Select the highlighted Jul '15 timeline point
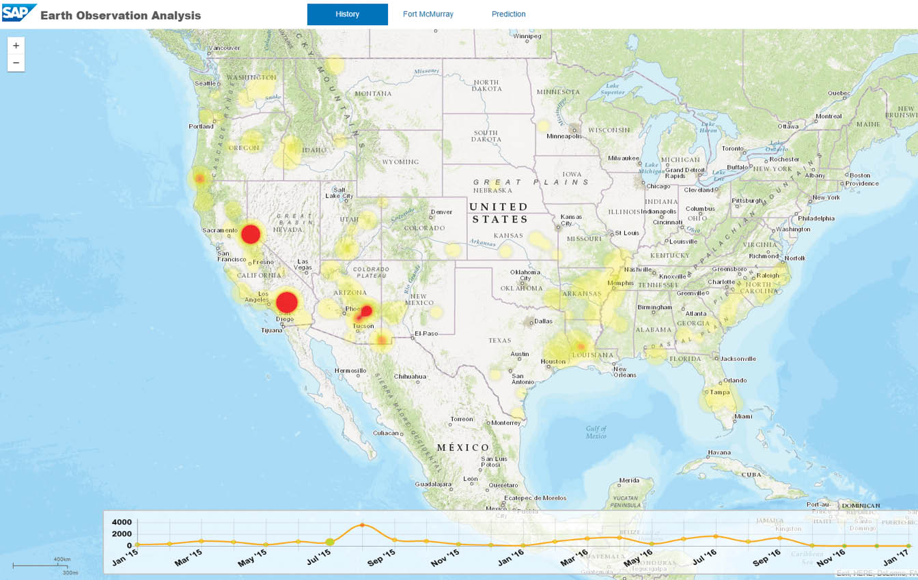The height and width of the screenshot is (580, 918). tap(330, 542)
